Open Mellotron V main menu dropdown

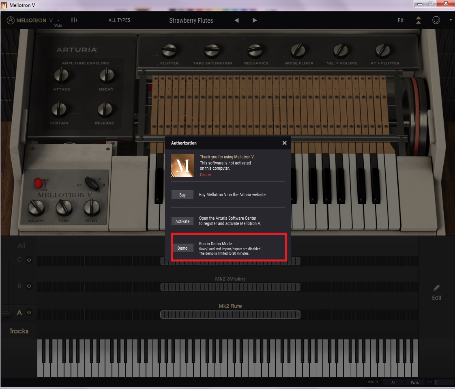(58, 20)
